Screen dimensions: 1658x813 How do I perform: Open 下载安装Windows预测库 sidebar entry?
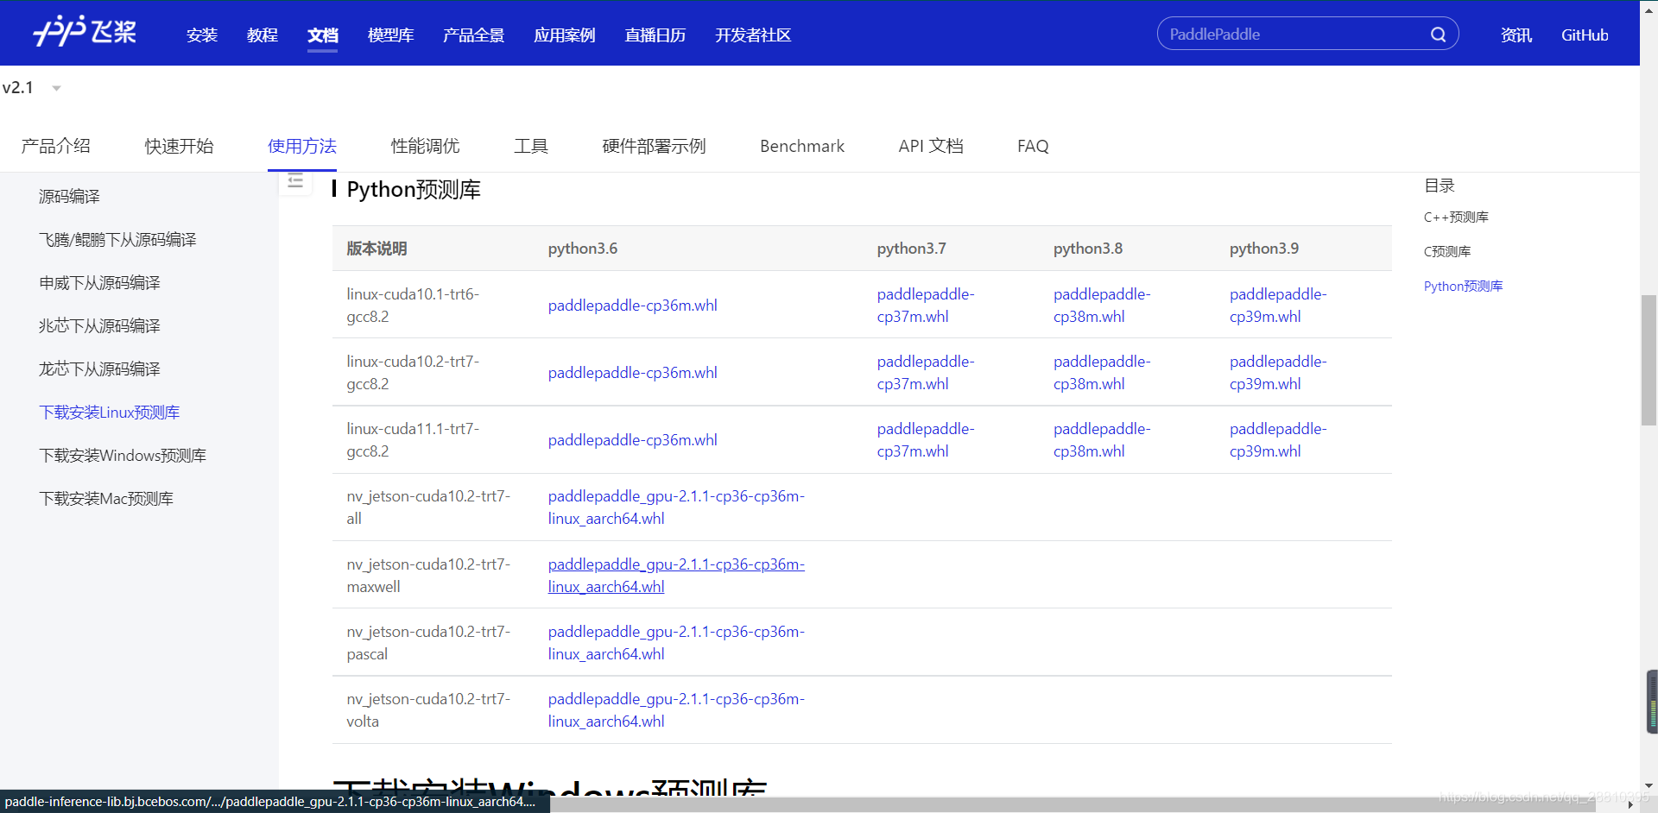[x=123, y=456]
